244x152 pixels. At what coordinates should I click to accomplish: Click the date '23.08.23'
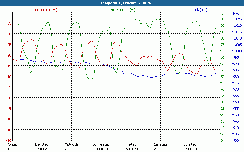pyautogui.click(x=72, y=149)
